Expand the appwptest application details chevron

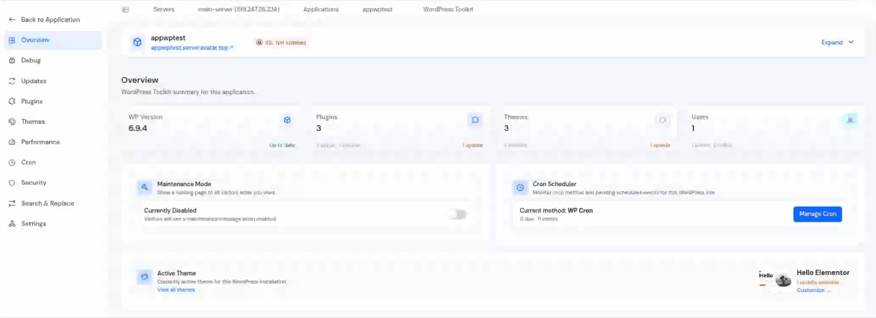coord(851,42)
